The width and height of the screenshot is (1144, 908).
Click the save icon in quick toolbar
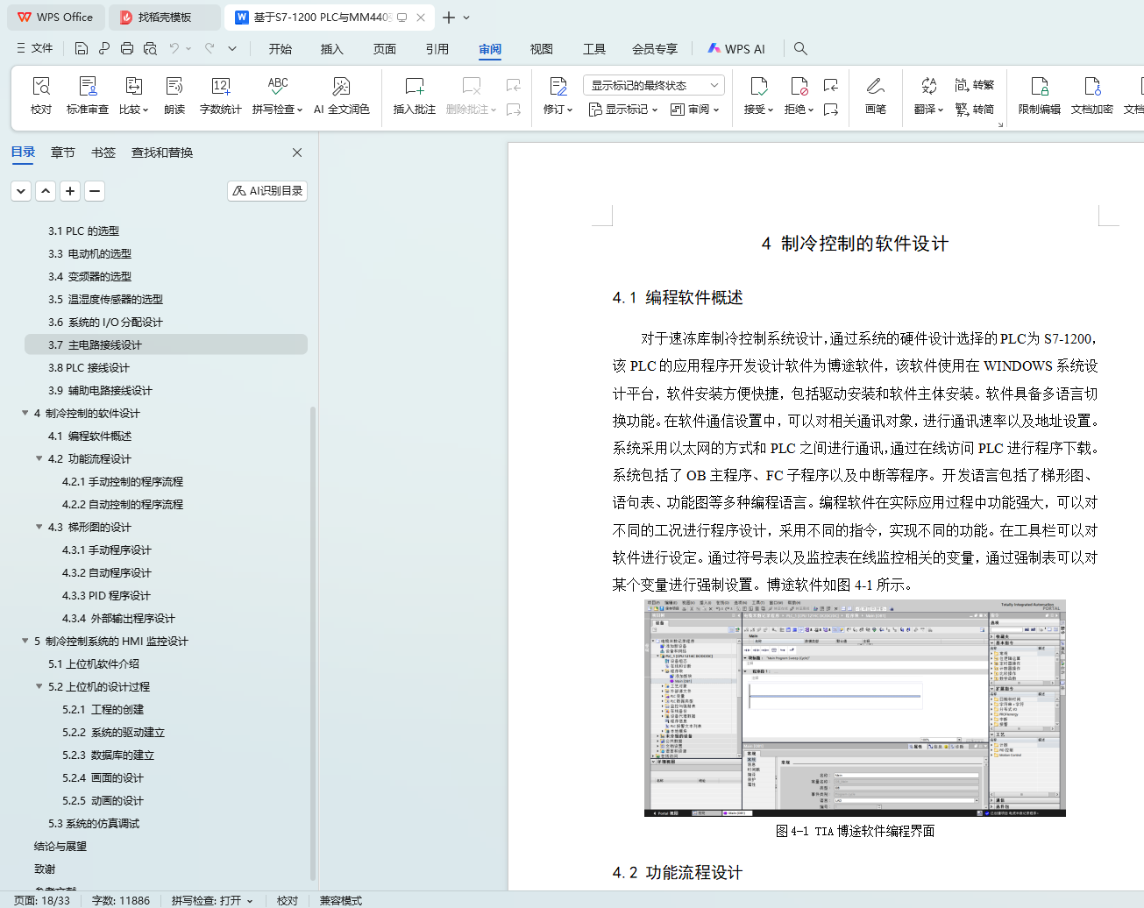click(x=82, y=48)
